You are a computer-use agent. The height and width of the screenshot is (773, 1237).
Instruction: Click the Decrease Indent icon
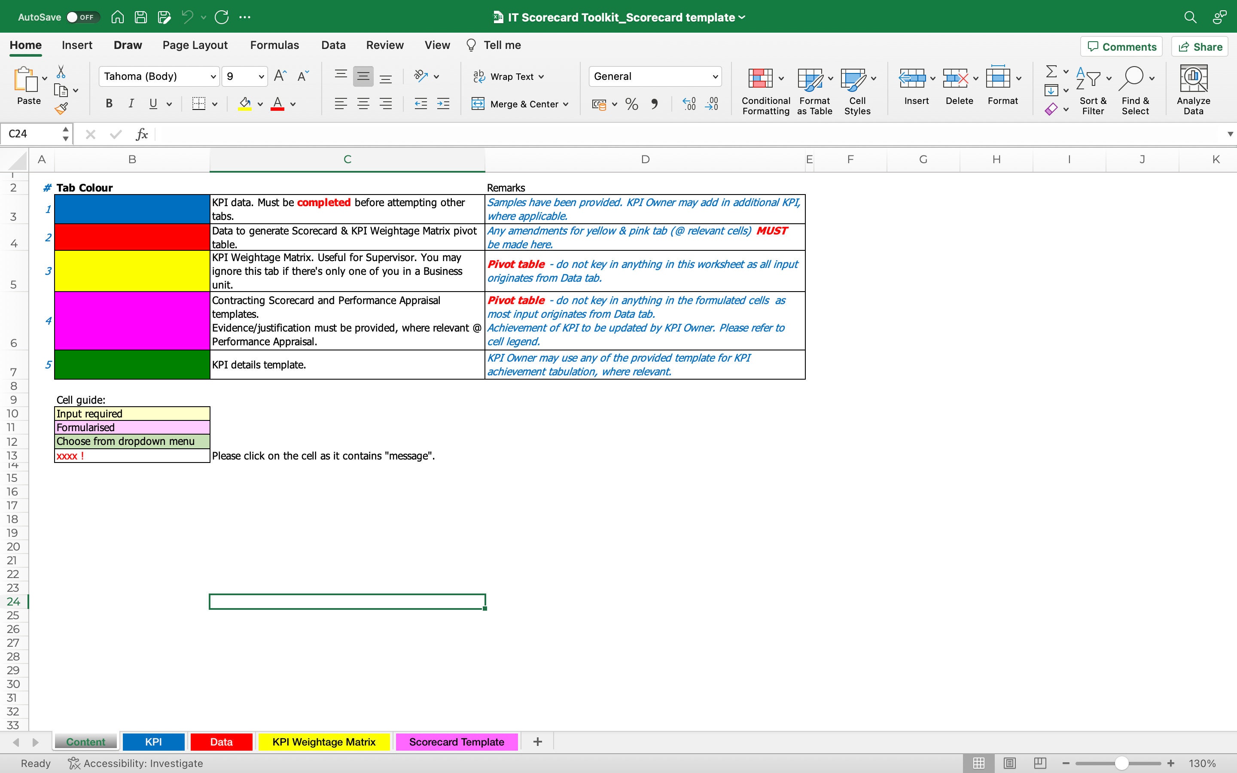[x=420, y=104]
